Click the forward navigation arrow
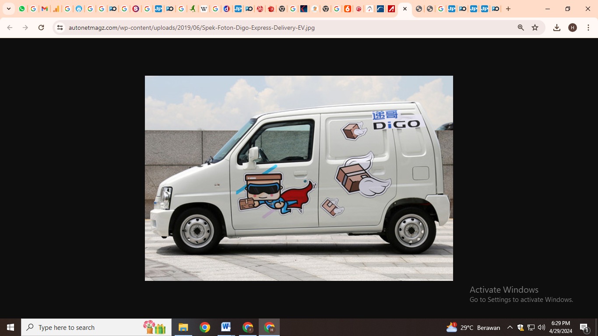The height and width of the screenshot is (336, 598). (25, 28)
